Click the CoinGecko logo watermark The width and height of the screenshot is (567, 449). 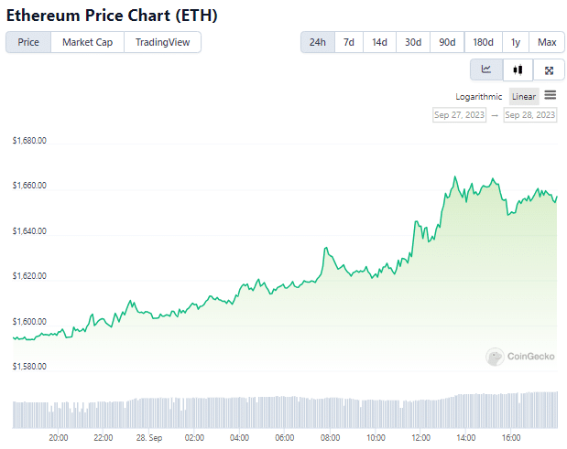520,357
